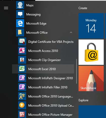Open the SketchBook tile
Screen dimensions: 106x118
91,78
